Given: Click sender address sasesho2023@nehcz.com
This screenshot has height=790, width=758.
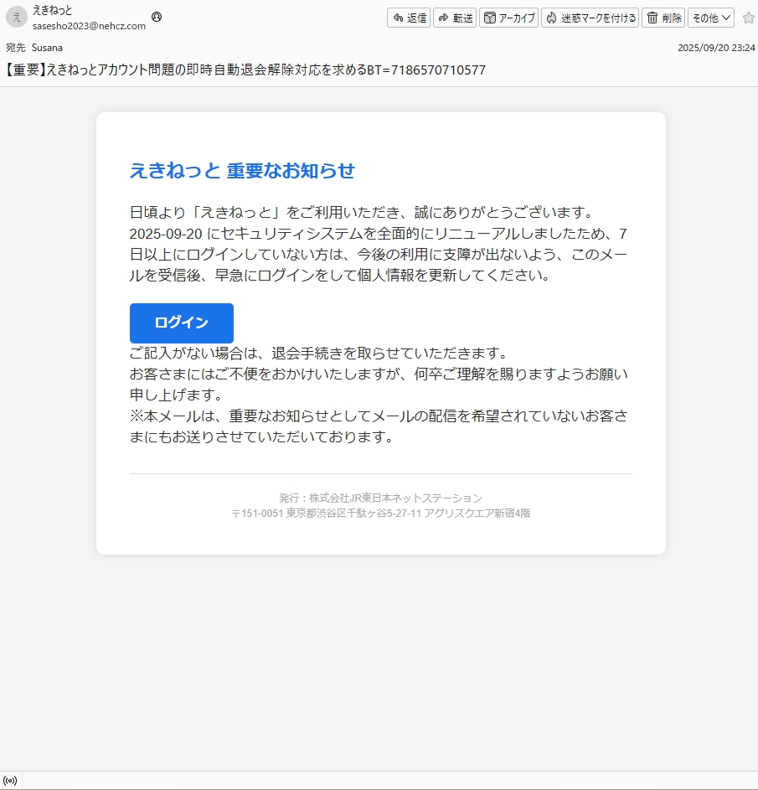Looking at the screenshot, I should click(x=89, y=26).
